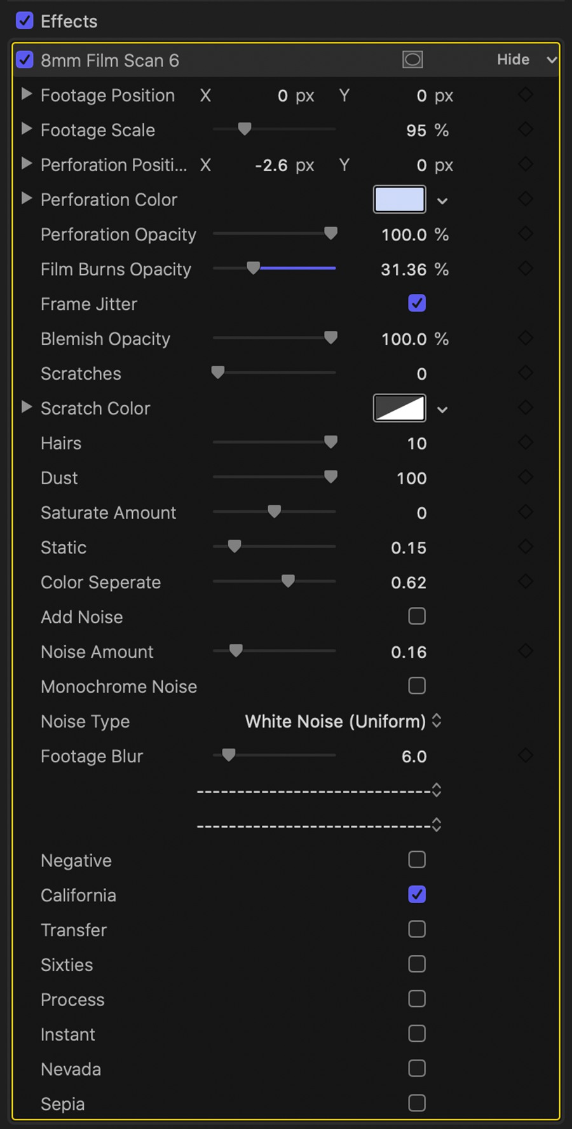This screenshot has width=572, height=1129.
Task: Expand the Scratch Color disclosure triangle
Action: (27, 407)
